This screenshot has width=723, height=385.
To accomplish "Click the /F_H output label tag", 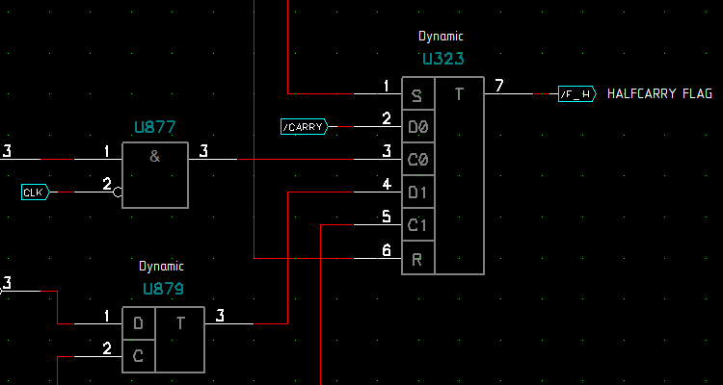I will pos(576,94).
